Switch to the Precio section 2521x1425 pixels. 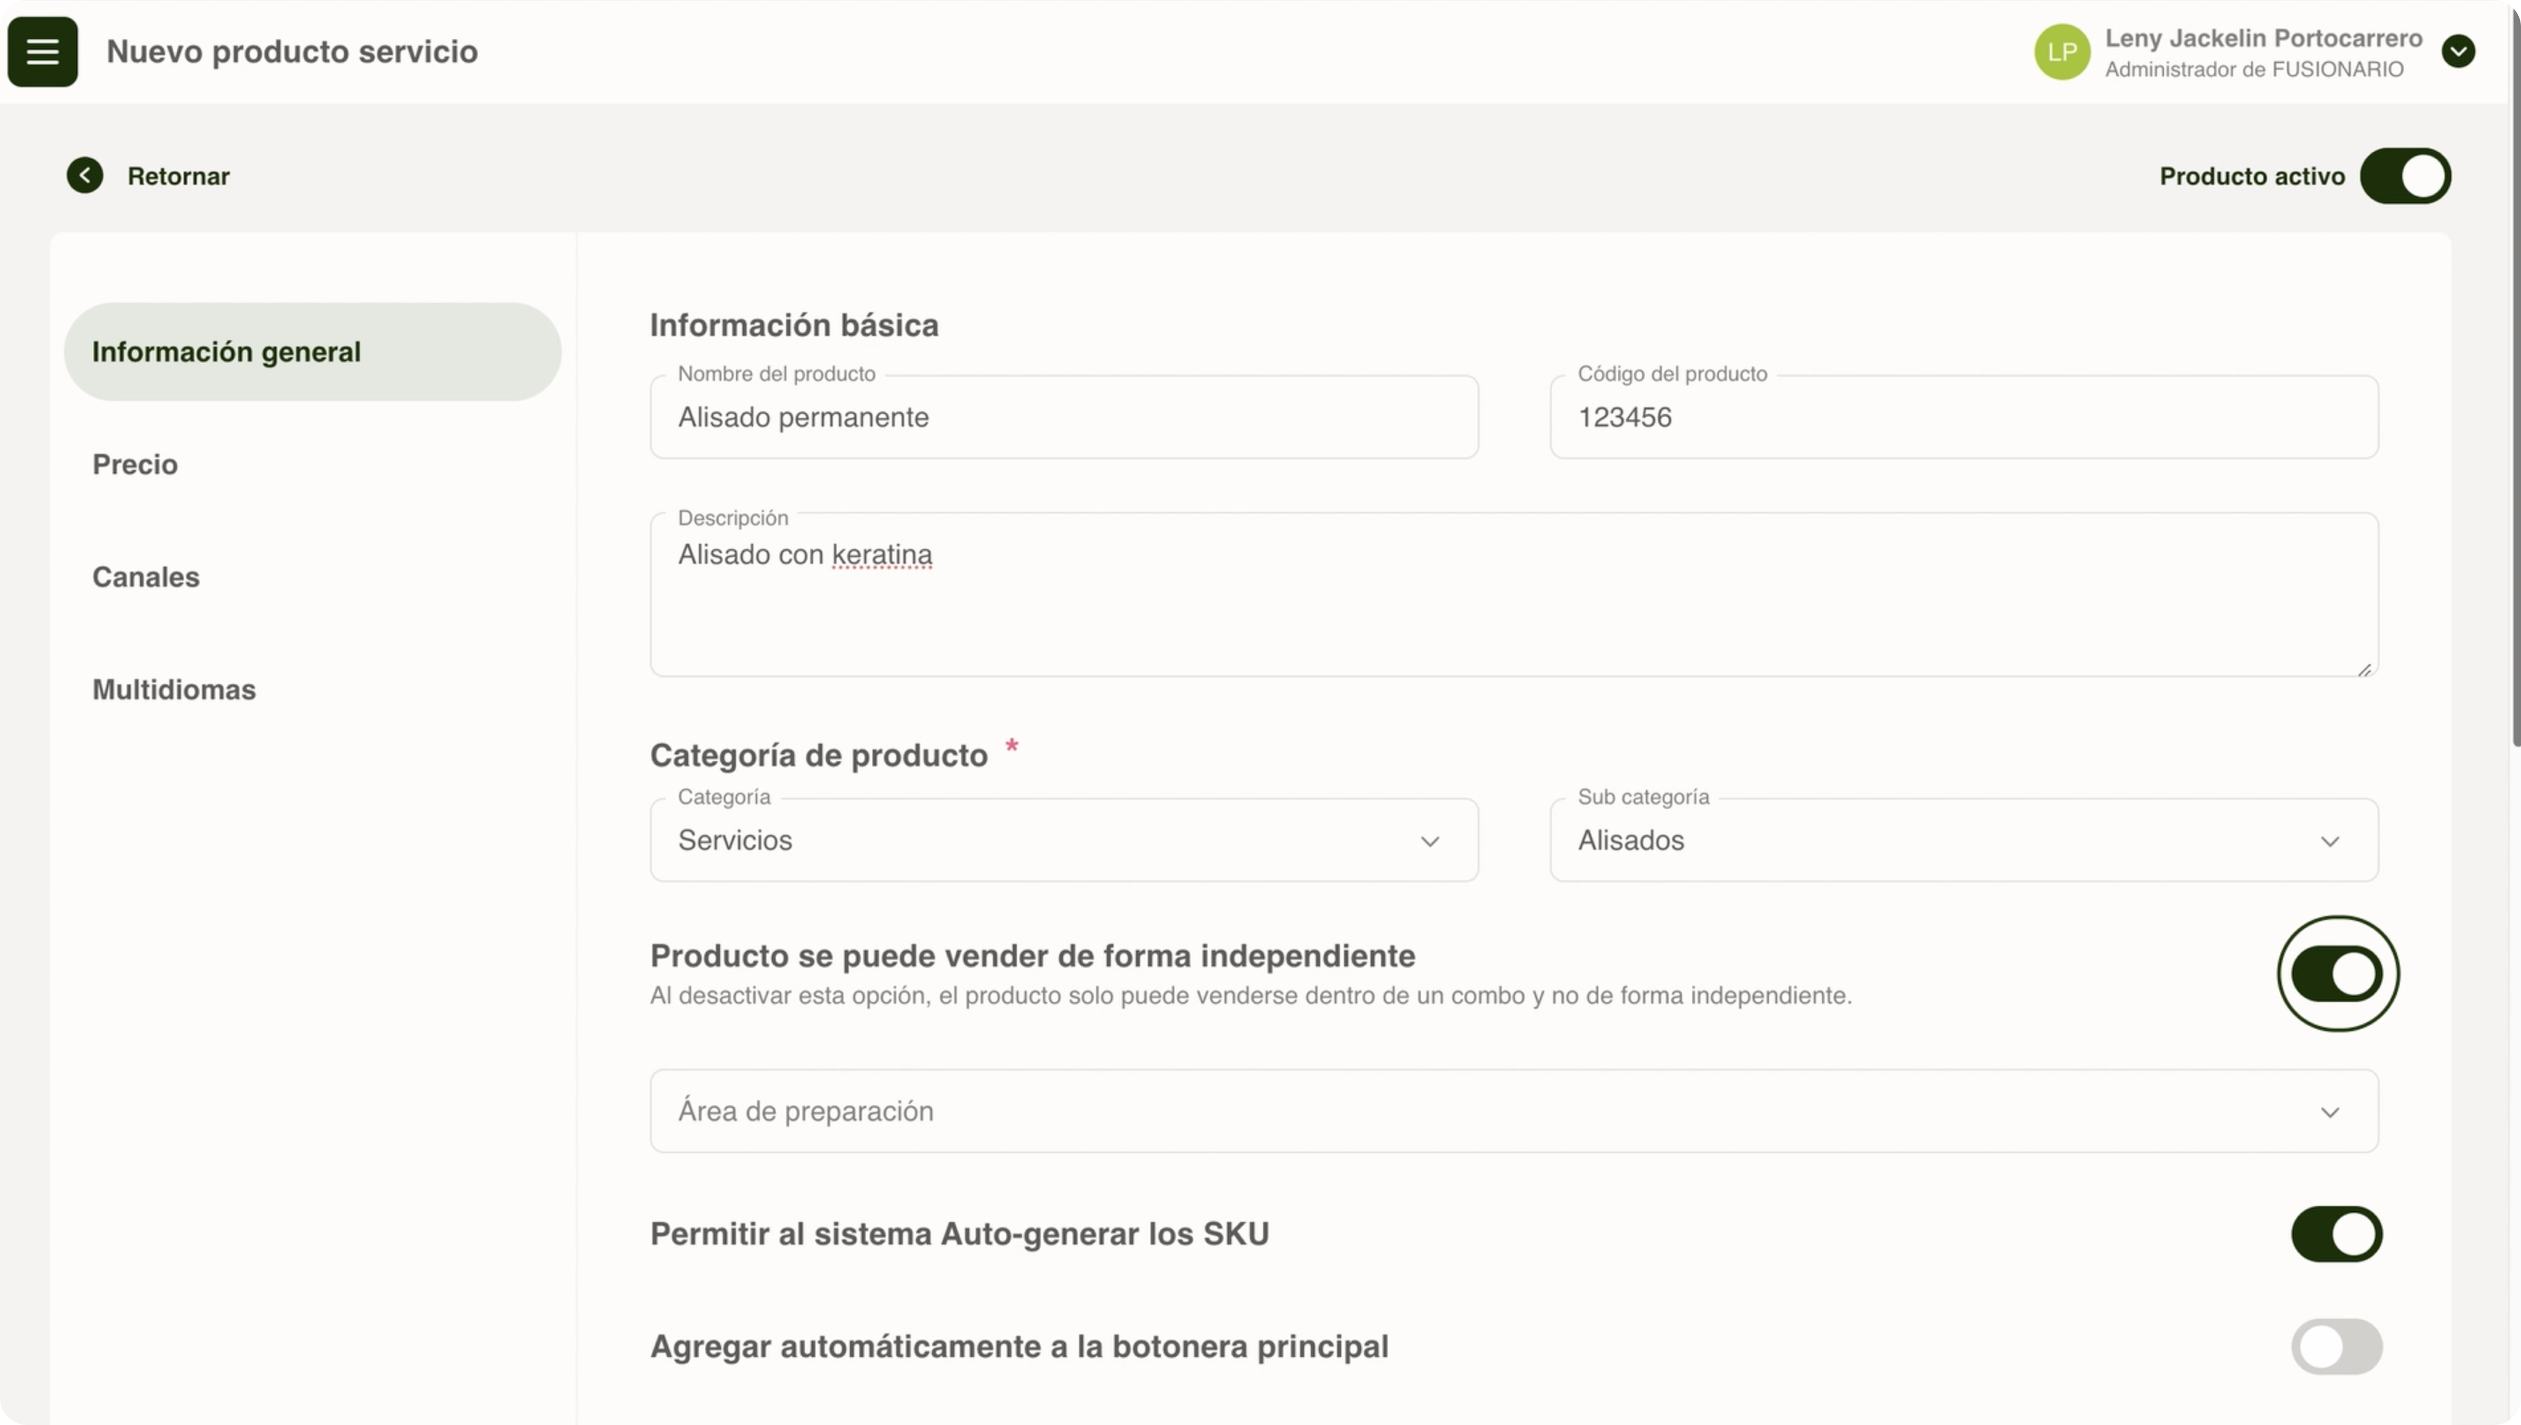(x=135, y=465)
